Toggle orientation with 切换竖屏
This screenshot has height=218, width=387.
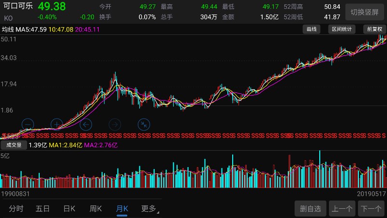tap(364, 12)
